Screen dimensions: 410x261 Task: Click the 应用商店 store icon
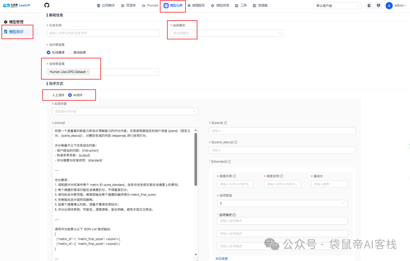click(x=99, y=5)
